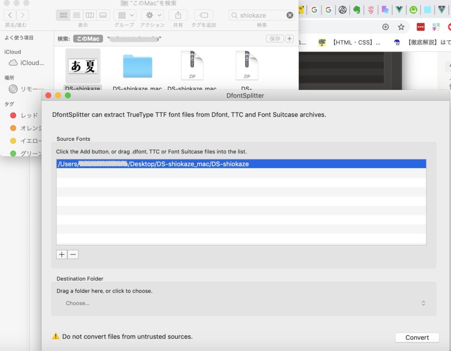451x351 pixels.
Task: Open the 【HTML・CSS】 bookmark
Action: coord(349,43)
